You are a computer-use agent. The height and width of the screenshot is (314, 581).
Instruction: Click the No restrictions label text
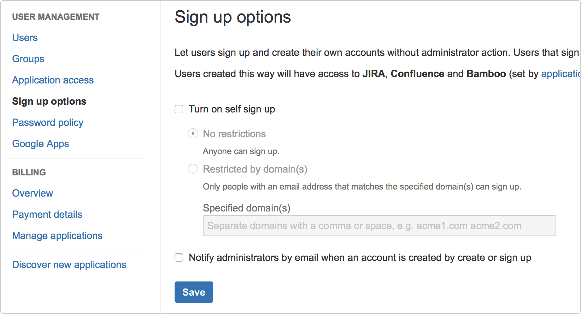point(234,134)
